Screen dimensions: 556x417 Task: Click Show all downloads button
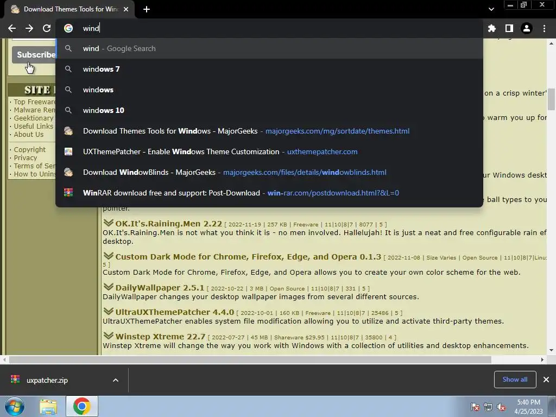click(x=515, y=380)
